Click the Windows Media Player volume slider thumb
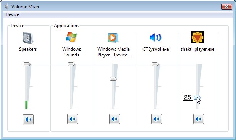 [x=113, y=79]
